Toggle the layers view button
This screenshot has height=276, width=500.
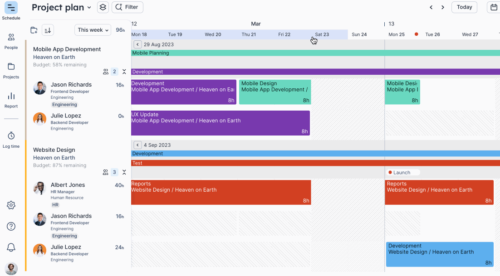tap(103, 7)
